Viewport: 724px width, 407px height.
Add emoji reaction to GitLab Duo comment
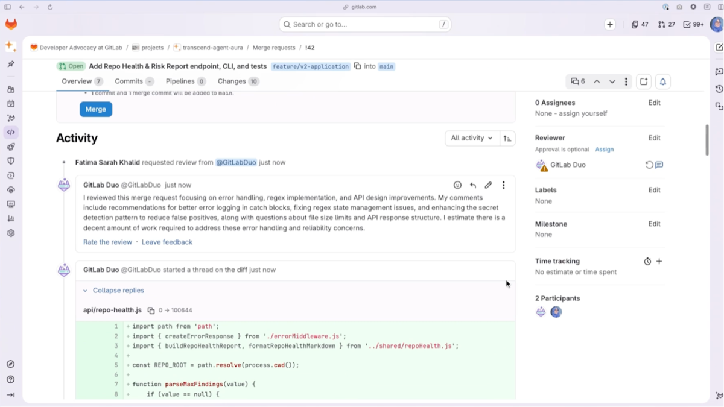tap(457, 185)
